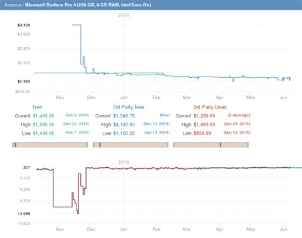This screenshot has height=238, width=302.
Task: Click the Dec 22, 2015 high date
Action: tap(76, 124)
